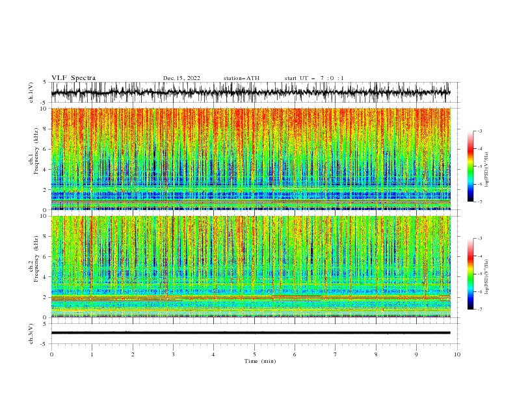Click the "-7" value on ch.2 colorbar
Viewport: 515px width, 398px height.
click(479, 310)
